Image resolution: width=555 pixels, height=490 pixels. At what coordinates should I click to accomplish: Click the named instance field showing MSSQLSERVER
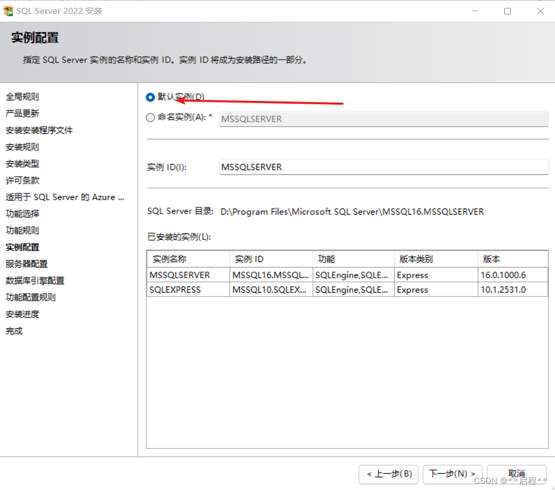pyautogui.click(x=384, y=119)
